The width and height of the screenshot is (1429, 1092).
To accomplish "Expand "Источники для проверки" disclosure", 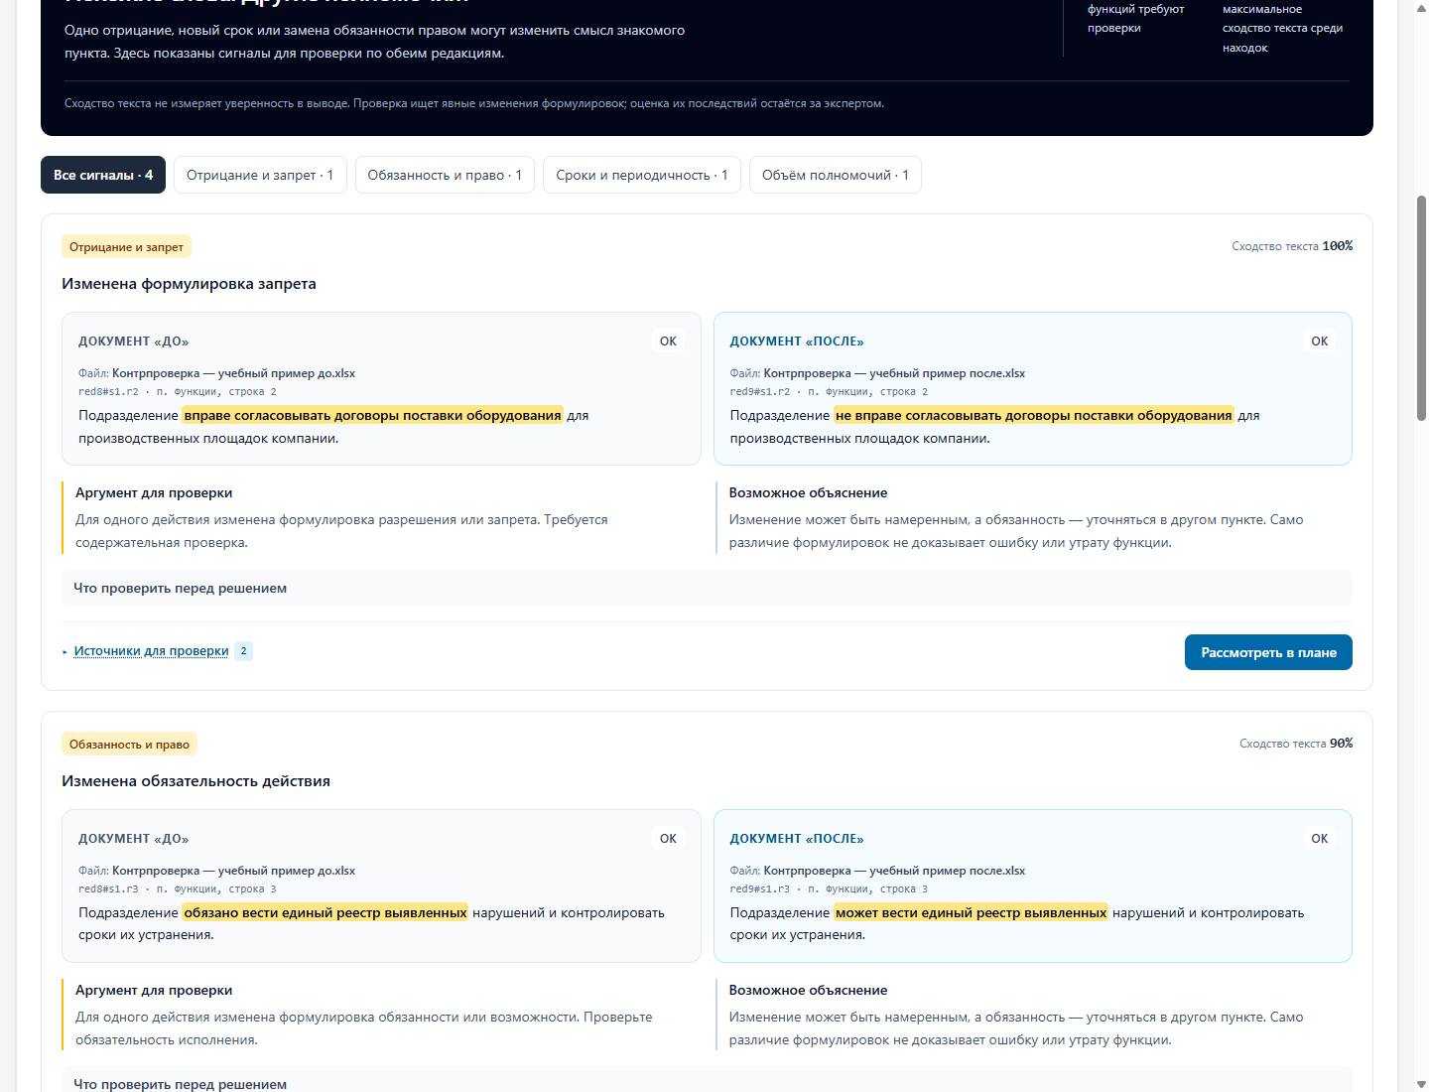I will [151, 651].
